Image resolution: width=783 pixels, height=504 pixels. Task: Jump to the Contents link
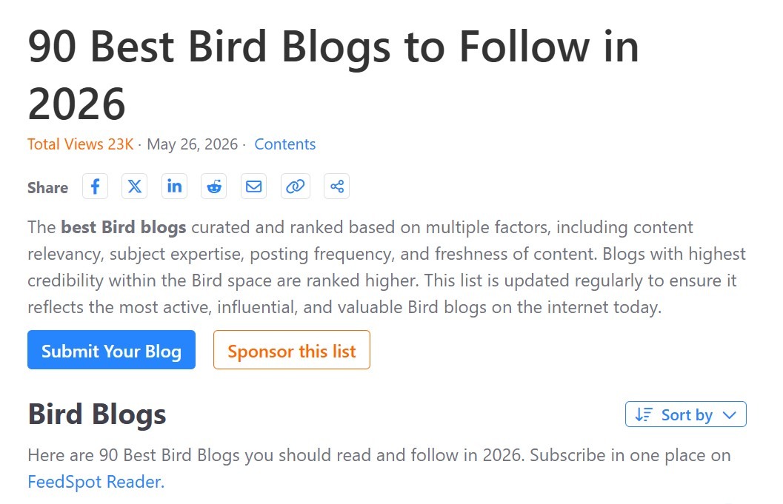click(285, 144)
